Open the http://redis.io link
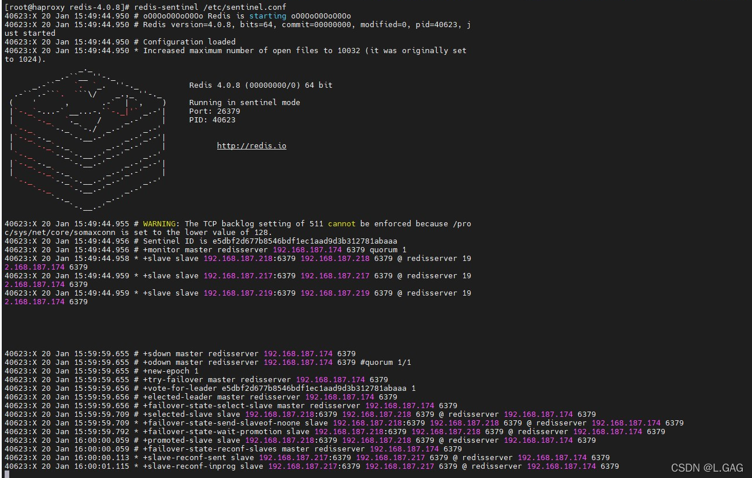 [x=251, y=145]
